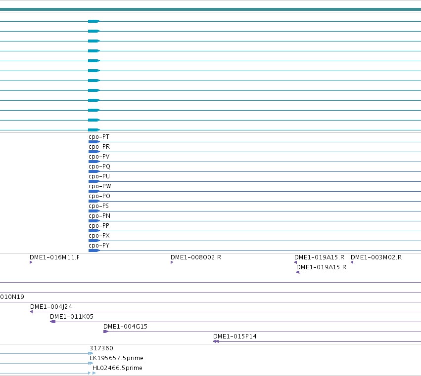
Task: Select the cpo-PV transcript label
Action: [99, 157]
